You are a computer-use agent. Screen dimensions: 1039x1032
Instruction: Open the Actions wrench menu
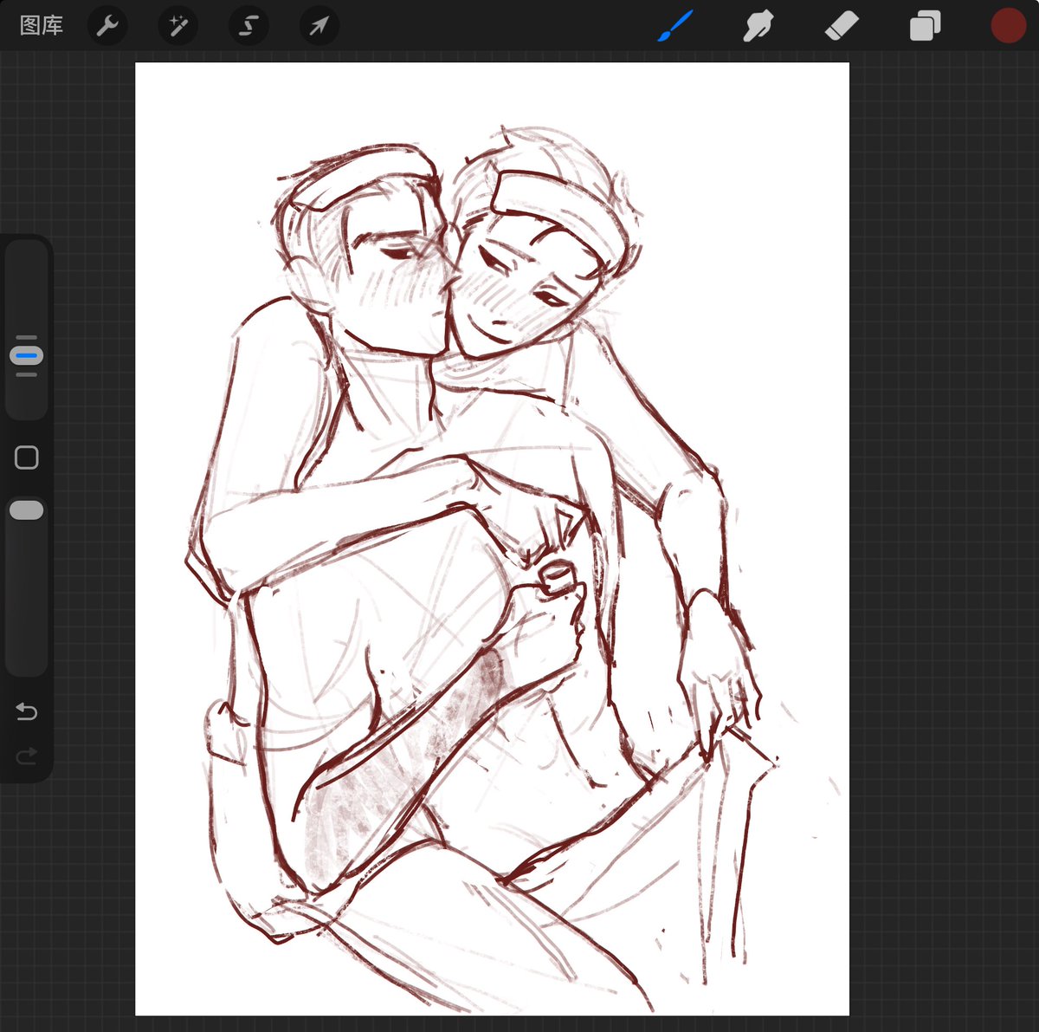tap(107, 26)
